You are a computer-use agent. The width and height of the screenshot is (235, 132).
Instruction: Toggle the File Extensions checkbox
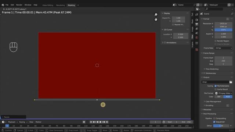pos(216,86)
